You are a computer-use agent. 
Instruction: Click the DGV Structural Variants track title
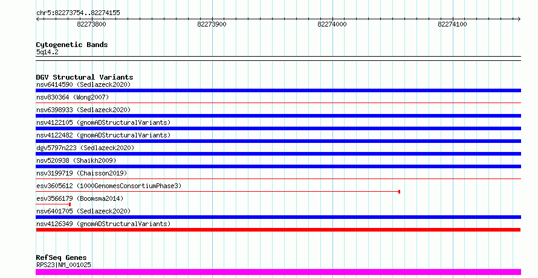pyautogui.click(x=85, y=77)
